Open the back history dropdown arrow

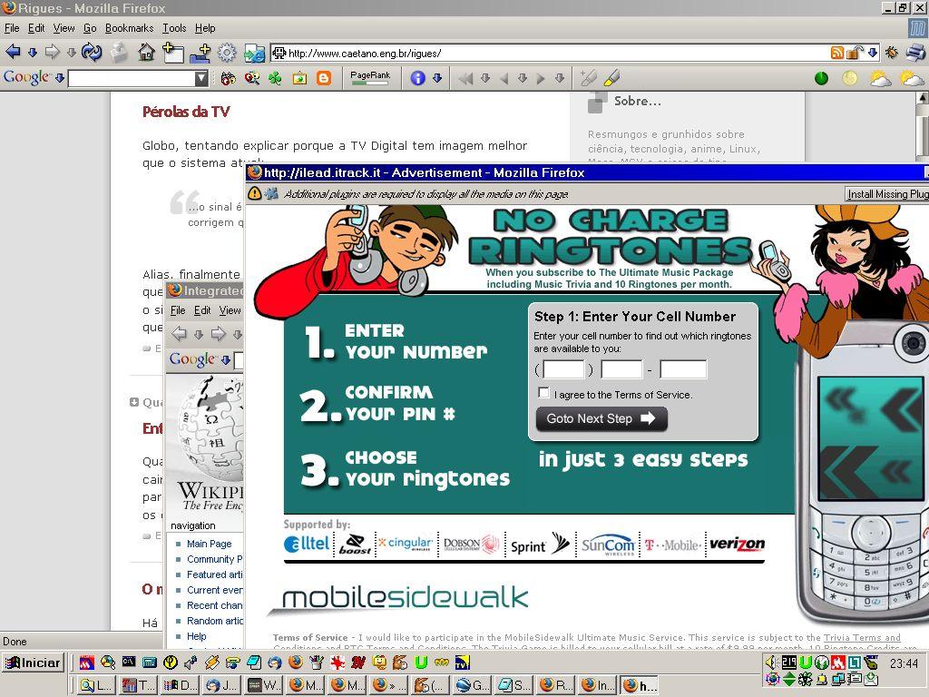(x=33, y=53)
